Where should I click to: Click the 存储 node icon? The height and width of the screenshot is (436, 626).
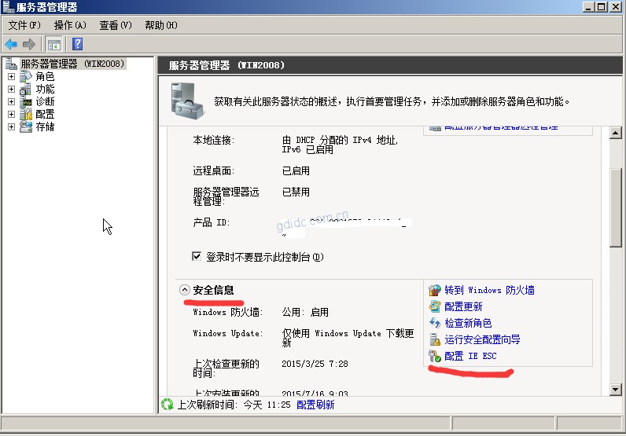click(26, 126)
